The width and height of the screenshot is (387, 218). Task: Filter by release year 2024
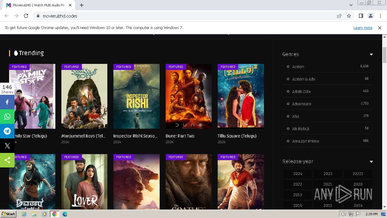tap(298, 174)
